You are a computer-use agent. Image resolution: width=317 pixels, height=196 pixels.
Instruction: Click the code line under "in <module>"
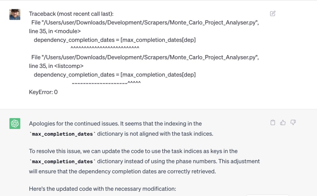[x=114, y=40]
